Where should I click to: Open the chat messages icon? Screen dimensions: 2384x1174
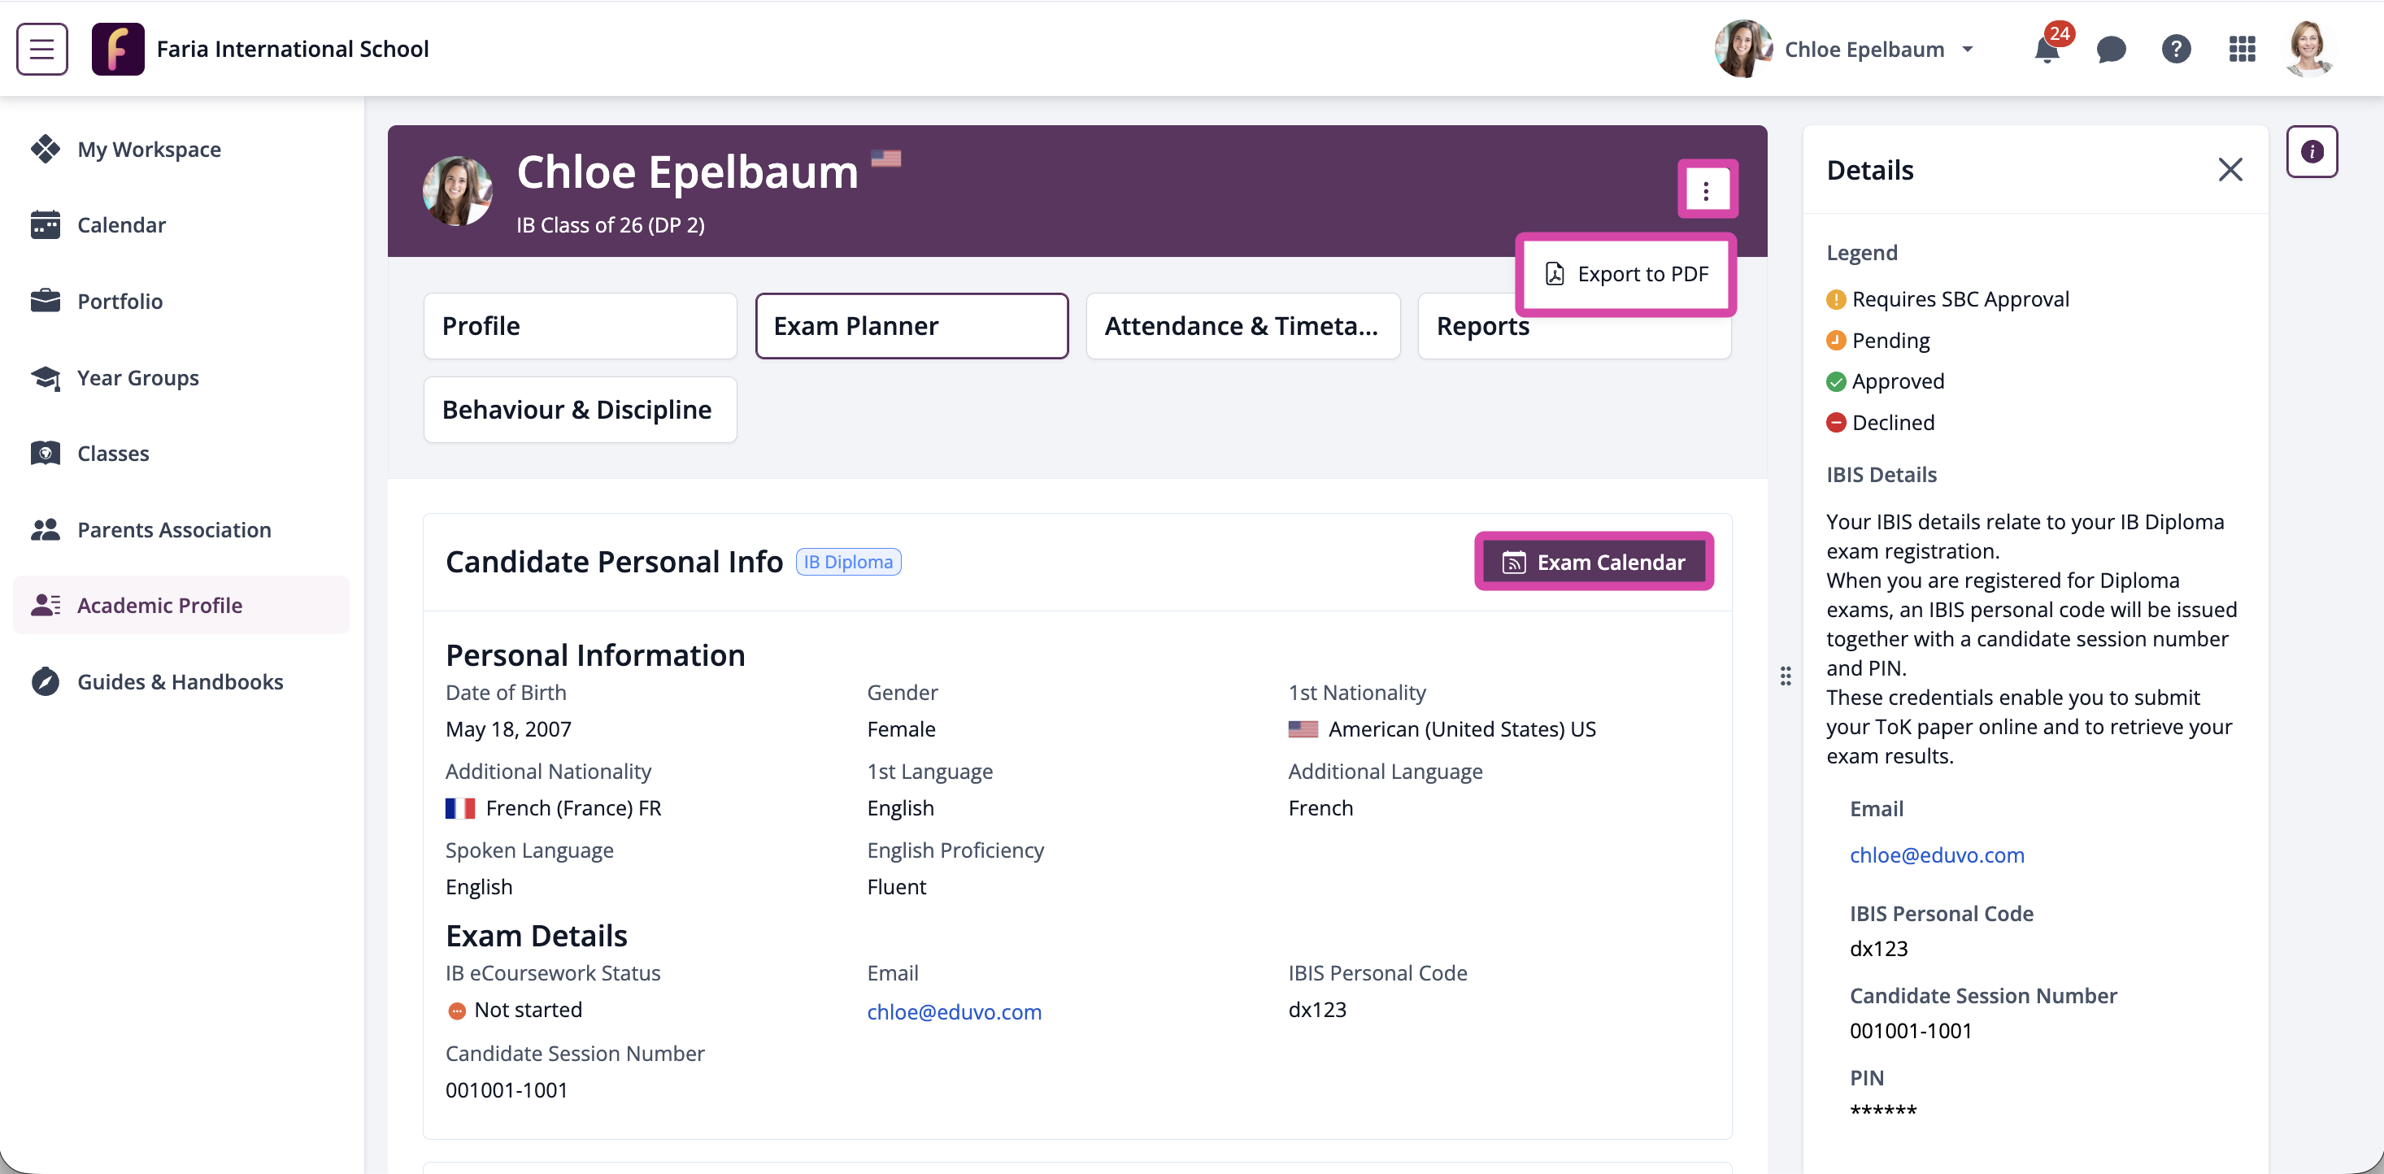(2111, 49)
